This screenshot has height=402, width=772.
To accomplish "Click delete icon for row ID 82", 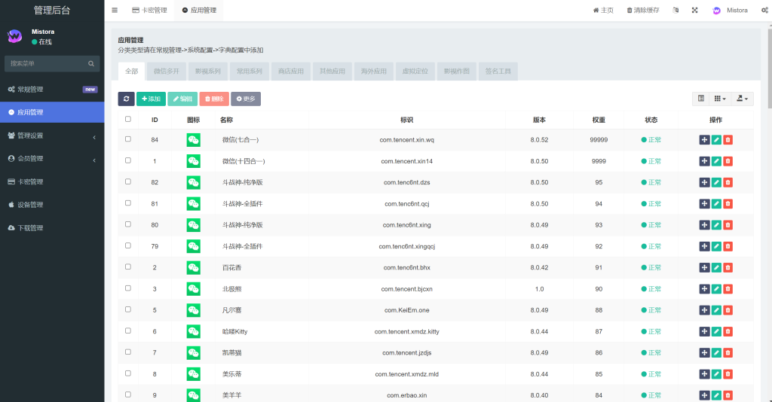I will point(728,182).
